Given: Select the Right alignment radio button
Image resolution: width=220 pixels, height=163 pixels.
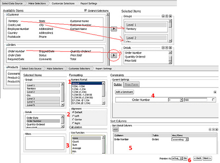Looking at the screenshot, I should click(73, 123).
